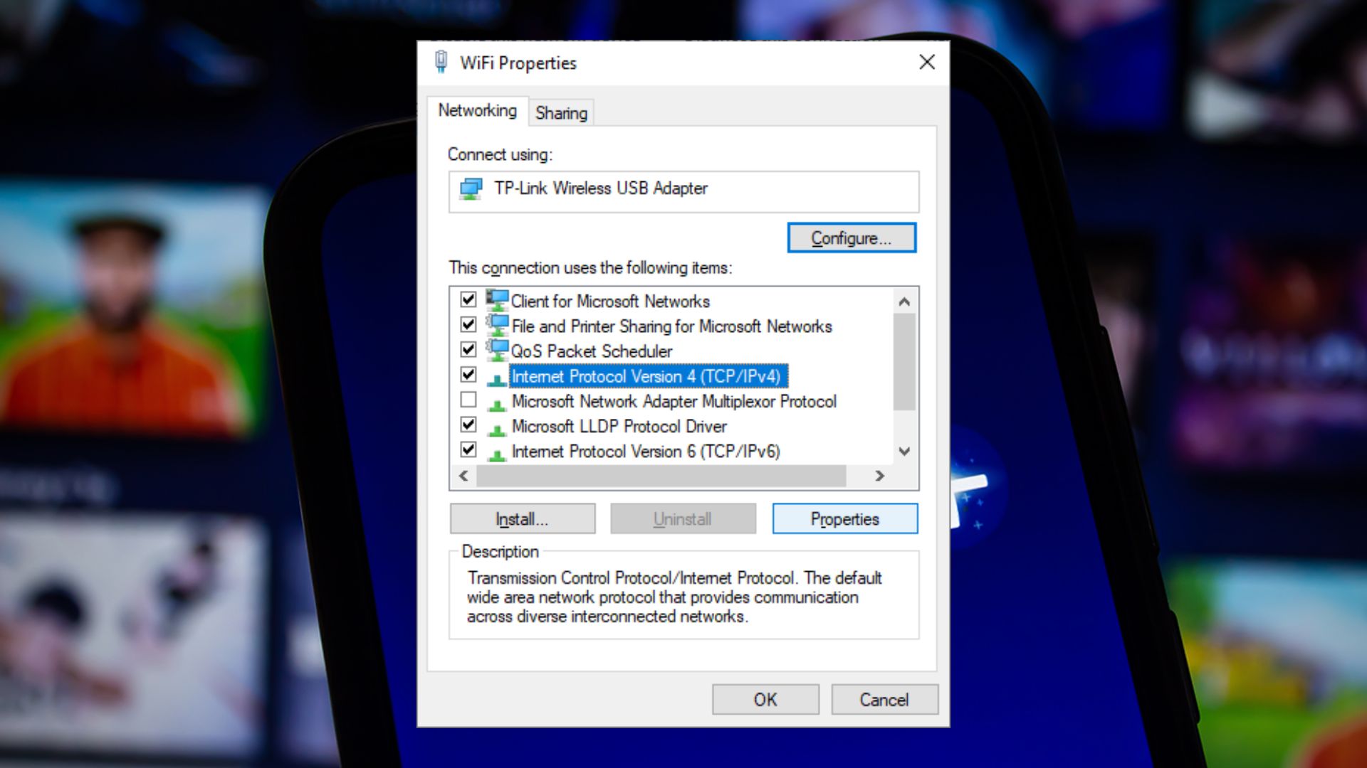1367x768 pixels.
Task: Click the list's scroll down arrow
Action: click(x=904, y=452)
